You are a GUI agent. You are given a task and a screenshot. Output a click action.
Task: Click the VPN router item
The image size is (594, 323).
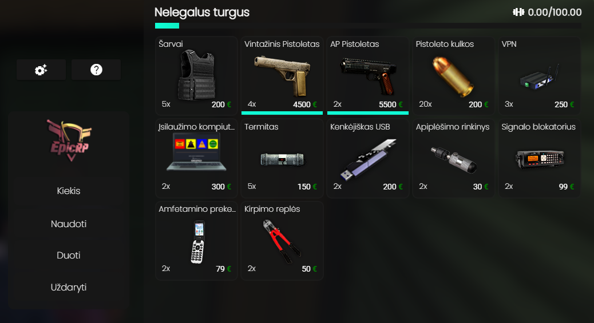click(540, 75)
